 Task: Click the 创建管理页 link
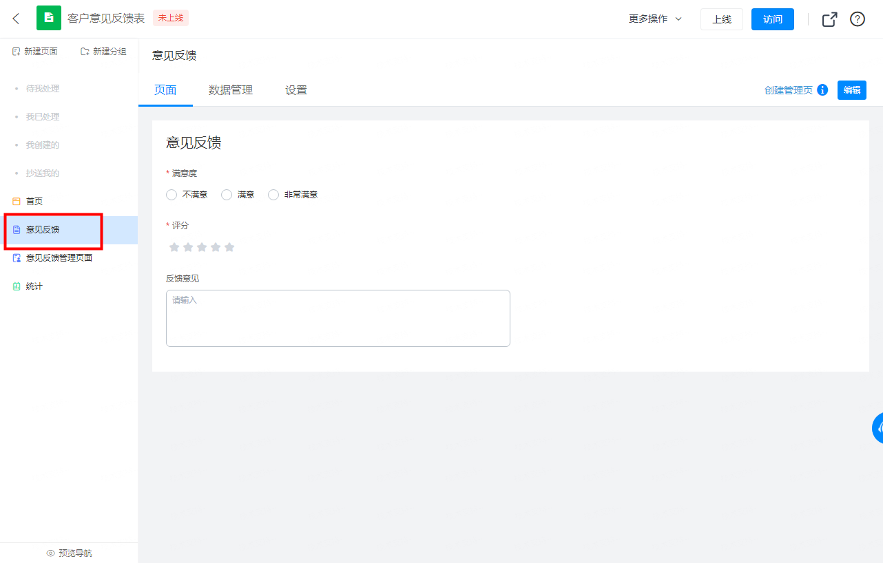(x=789, y=90)
